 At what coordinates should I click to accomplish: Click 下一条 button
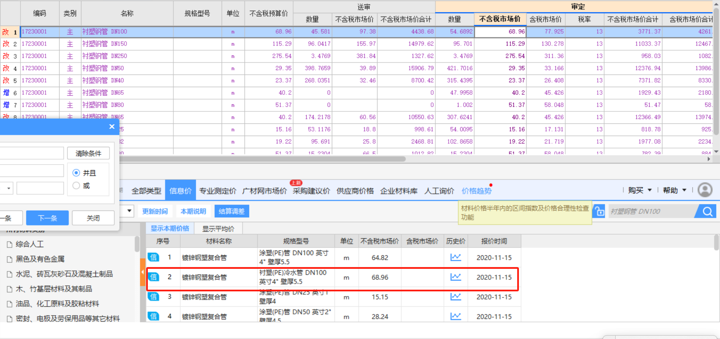pyautogui.click(x=47, y=218)
